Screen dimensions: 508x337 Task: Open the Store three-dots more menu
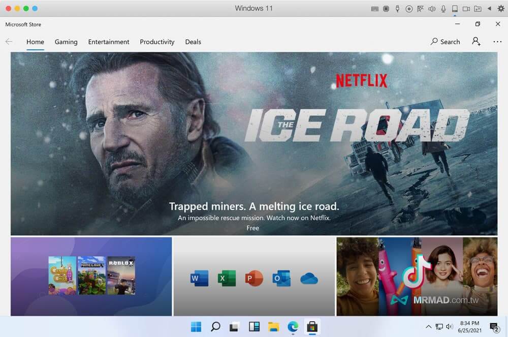(x=497, y=42)
